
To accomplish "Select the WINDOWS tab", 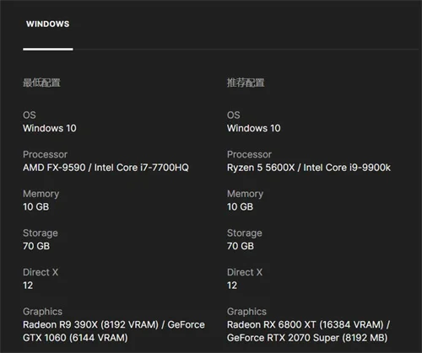I will pos(48,24).
